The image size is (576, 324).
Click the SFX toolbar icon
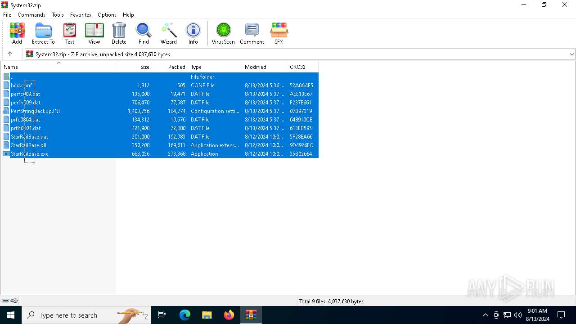[279, 33]
